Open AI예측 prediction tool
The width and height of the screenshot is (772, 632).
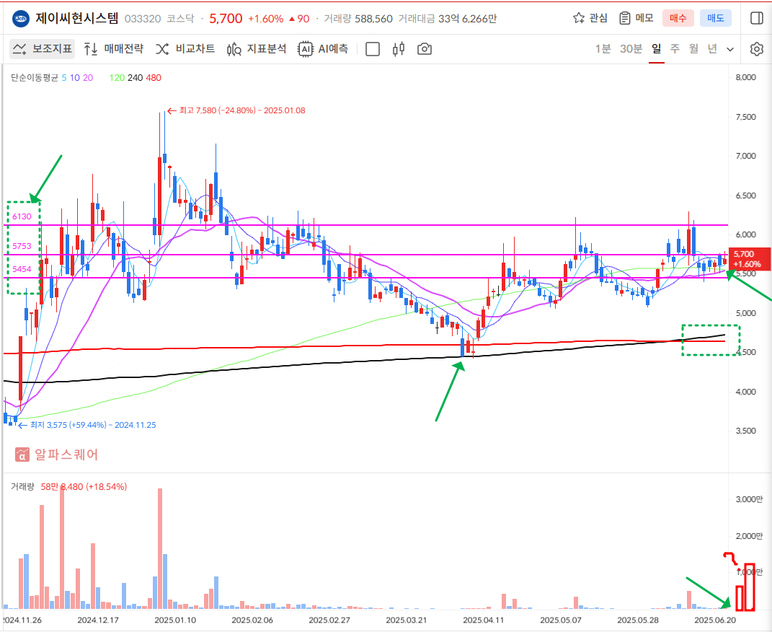coord(323,49)
